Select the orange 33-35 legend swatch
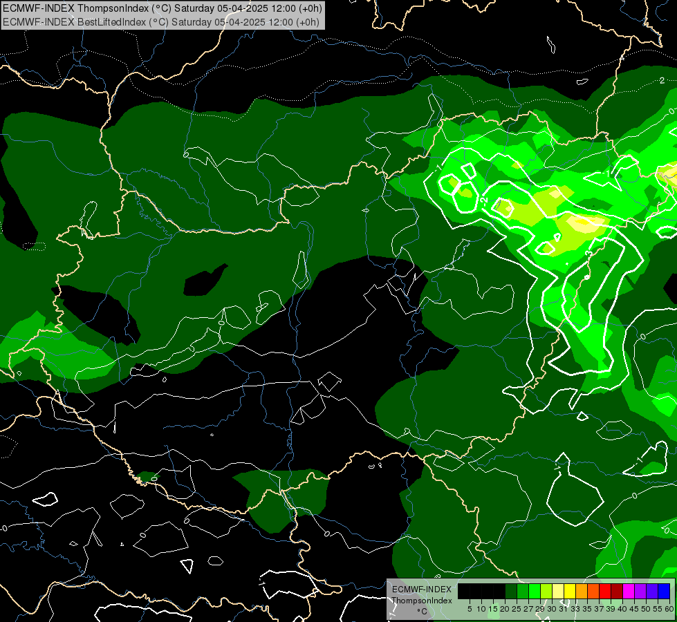The height and width of the screenshot is (622, 677). (582, 591)
